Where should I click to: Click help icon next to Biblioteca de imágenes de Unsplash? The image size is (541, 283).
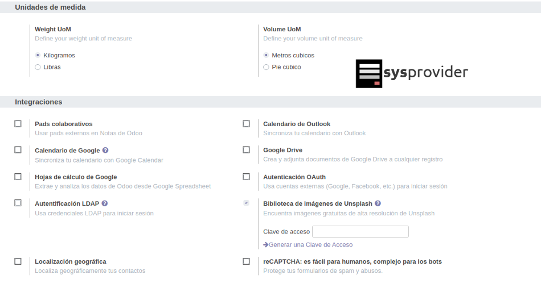pos(378,203)
